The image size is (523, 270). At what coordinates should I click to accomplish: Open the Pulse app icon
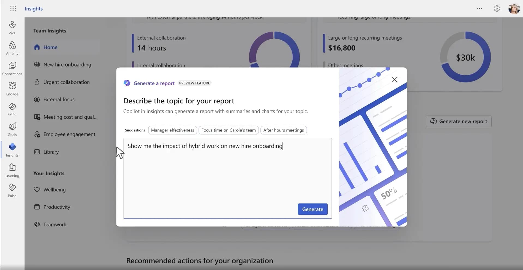click(x=12, y=190)
